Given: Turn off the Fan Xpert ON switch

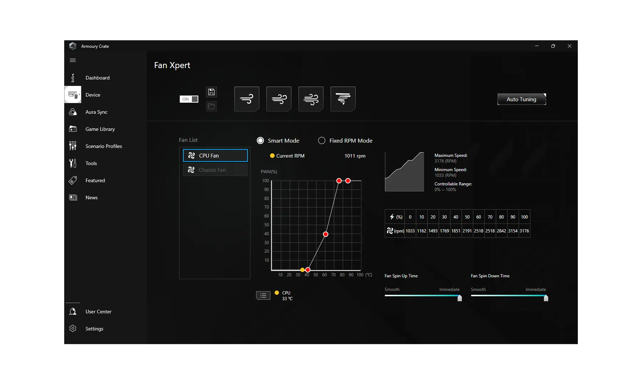Looking at the screenshot, I should pos(189,99).
